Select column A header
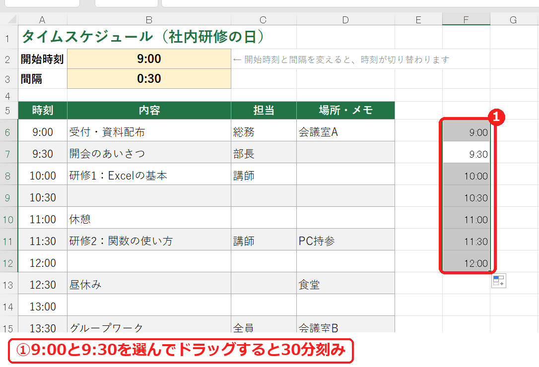Screen dimensions: 539x367 pos(42,19)
